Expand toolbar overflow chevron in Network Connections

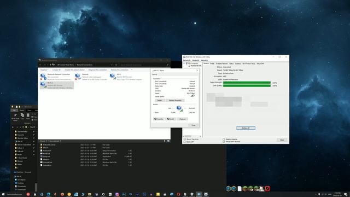point(132,70)
